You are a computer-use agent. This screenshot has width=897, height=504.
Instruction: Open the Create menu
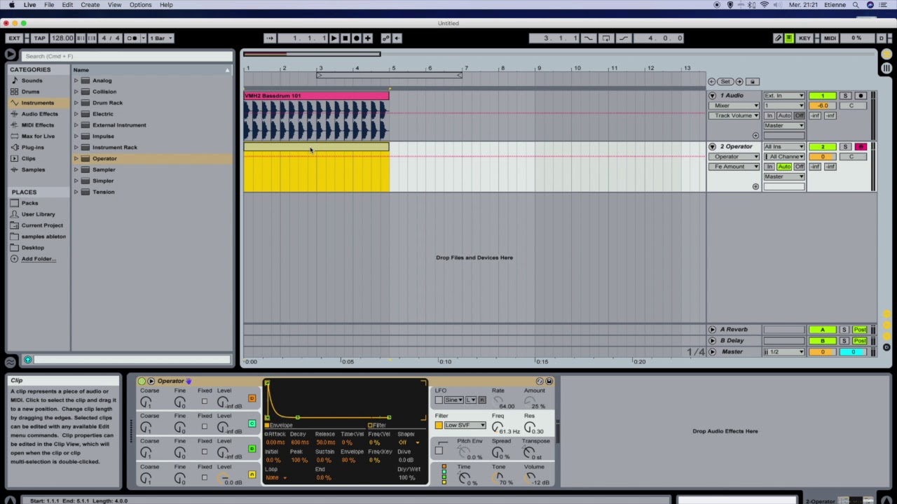(x=90, y=5)
